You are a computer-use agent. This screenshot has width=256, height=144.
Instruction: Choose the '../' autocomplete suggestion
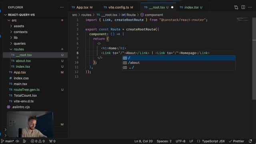click(x=179, y=68)
